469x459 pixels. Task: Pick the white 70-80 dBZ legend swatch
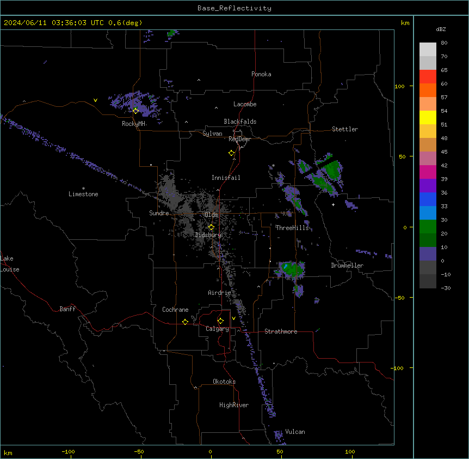pos(428,50)
